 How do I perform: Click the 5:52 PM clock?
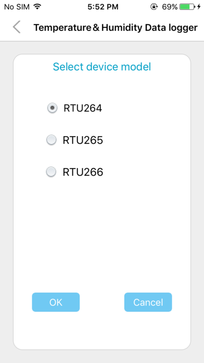pos(103,7)
